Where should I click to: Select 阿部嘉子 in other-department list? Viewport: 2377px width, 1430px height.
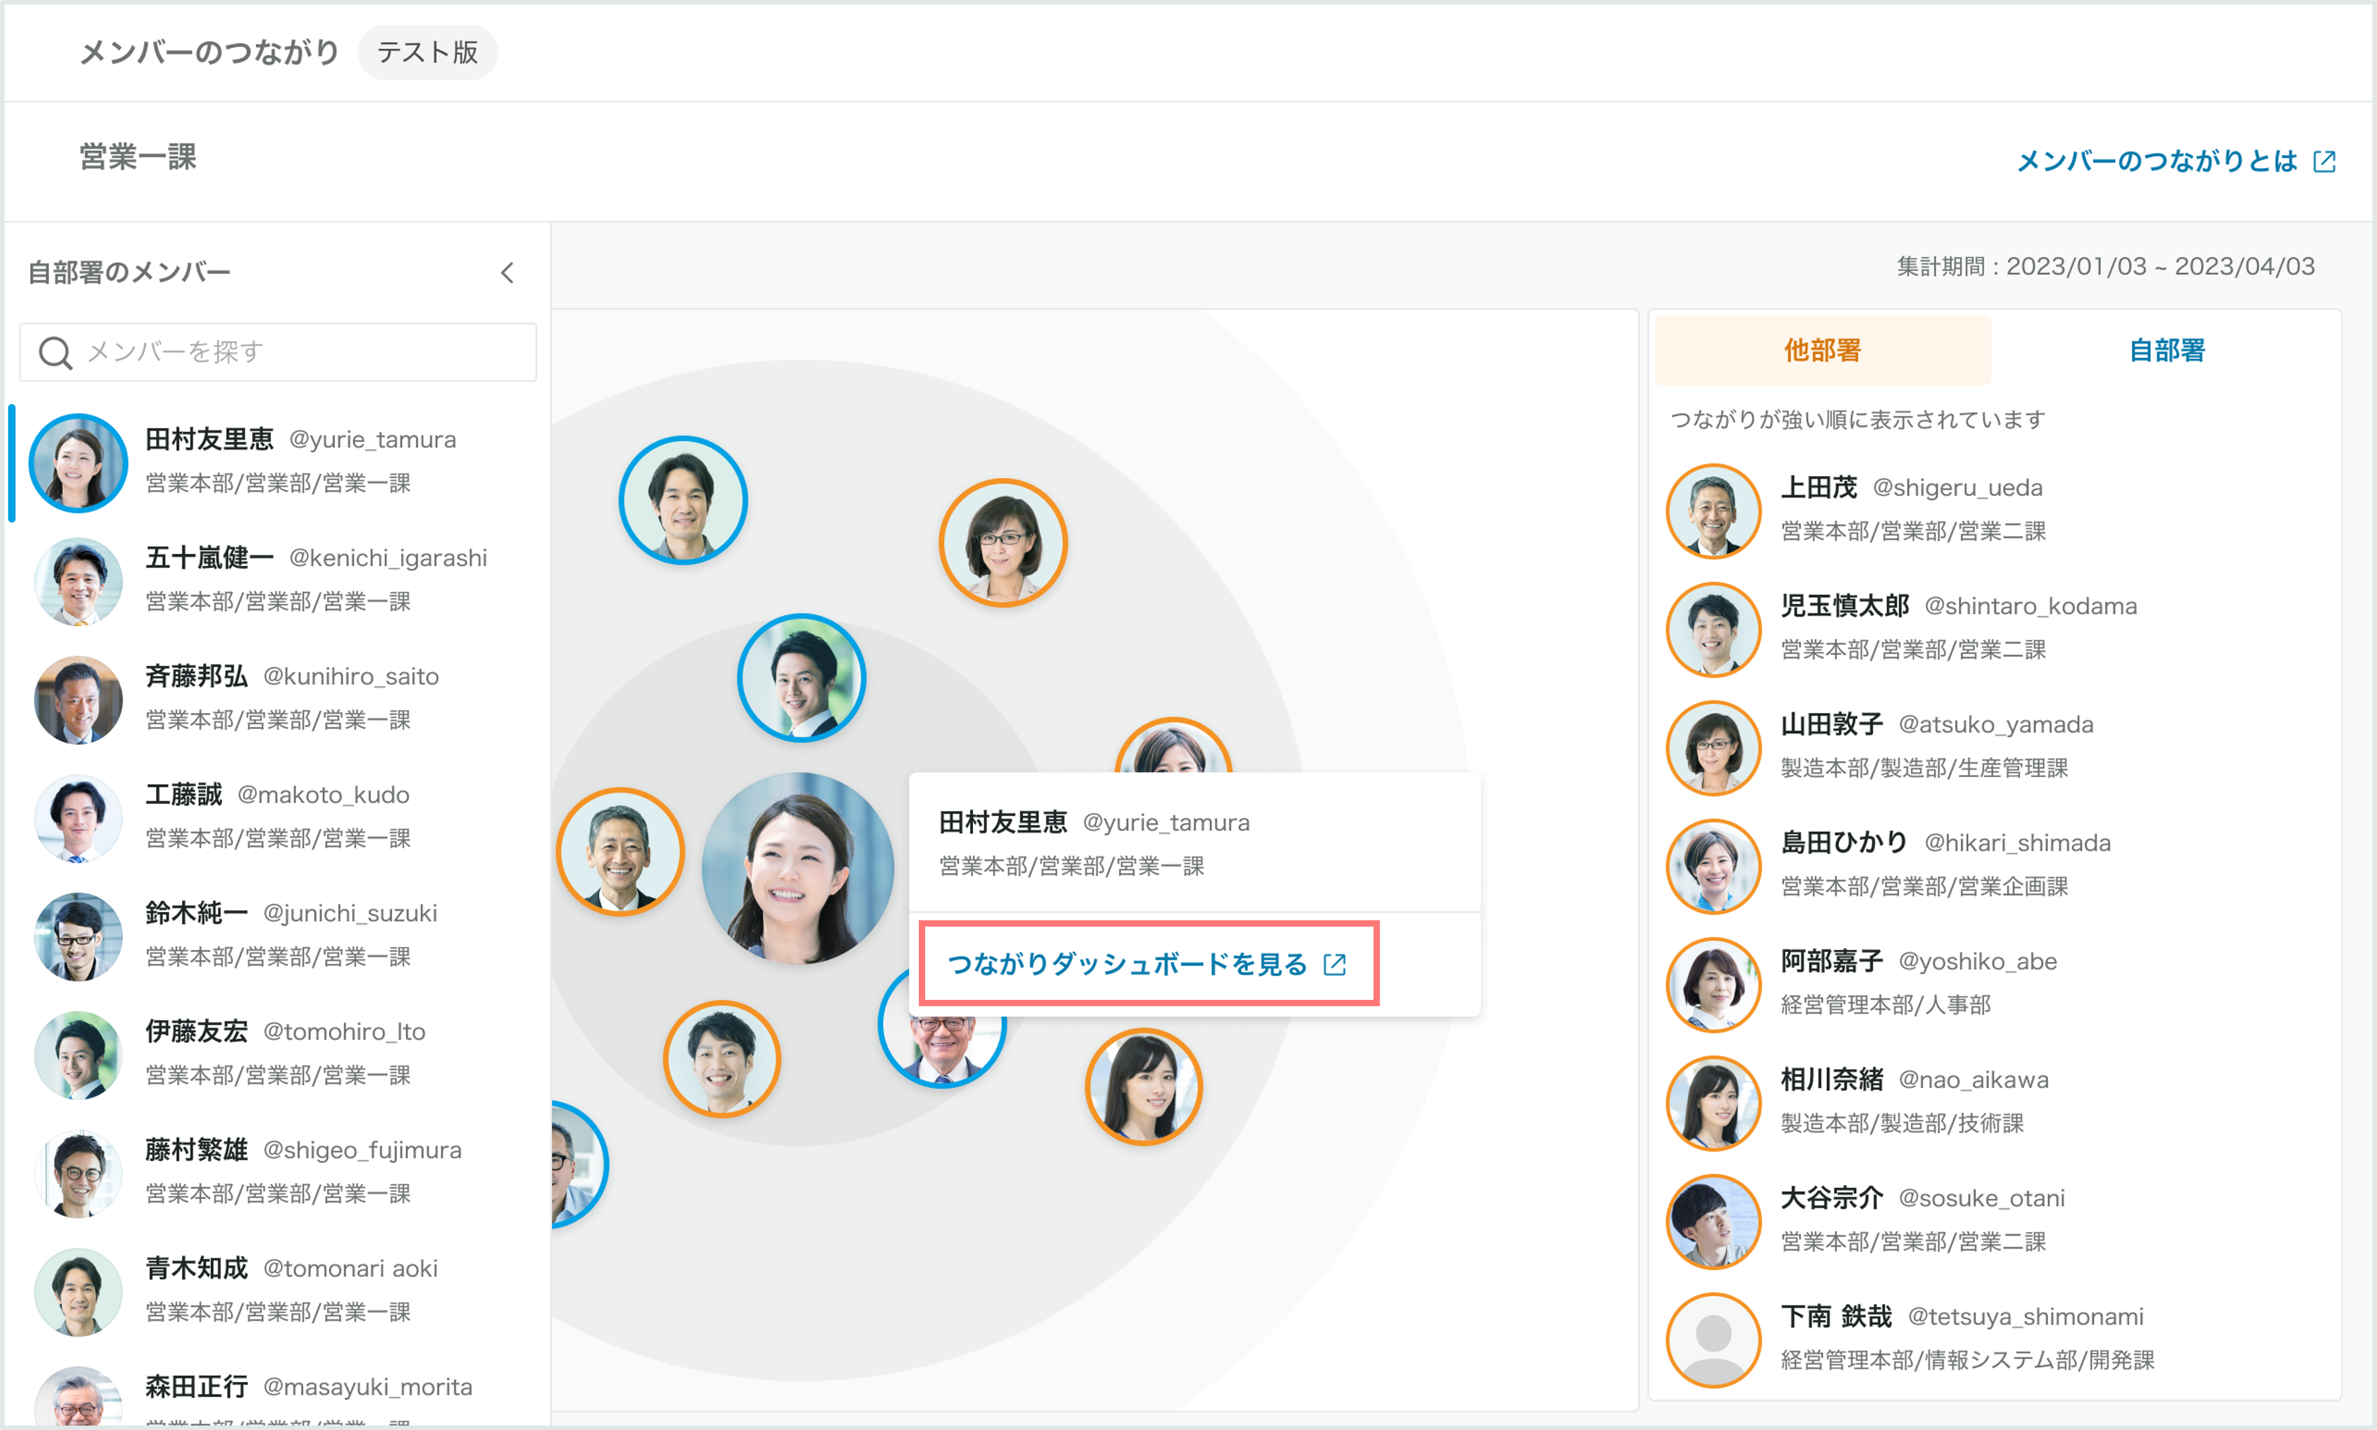point(1994,984)
